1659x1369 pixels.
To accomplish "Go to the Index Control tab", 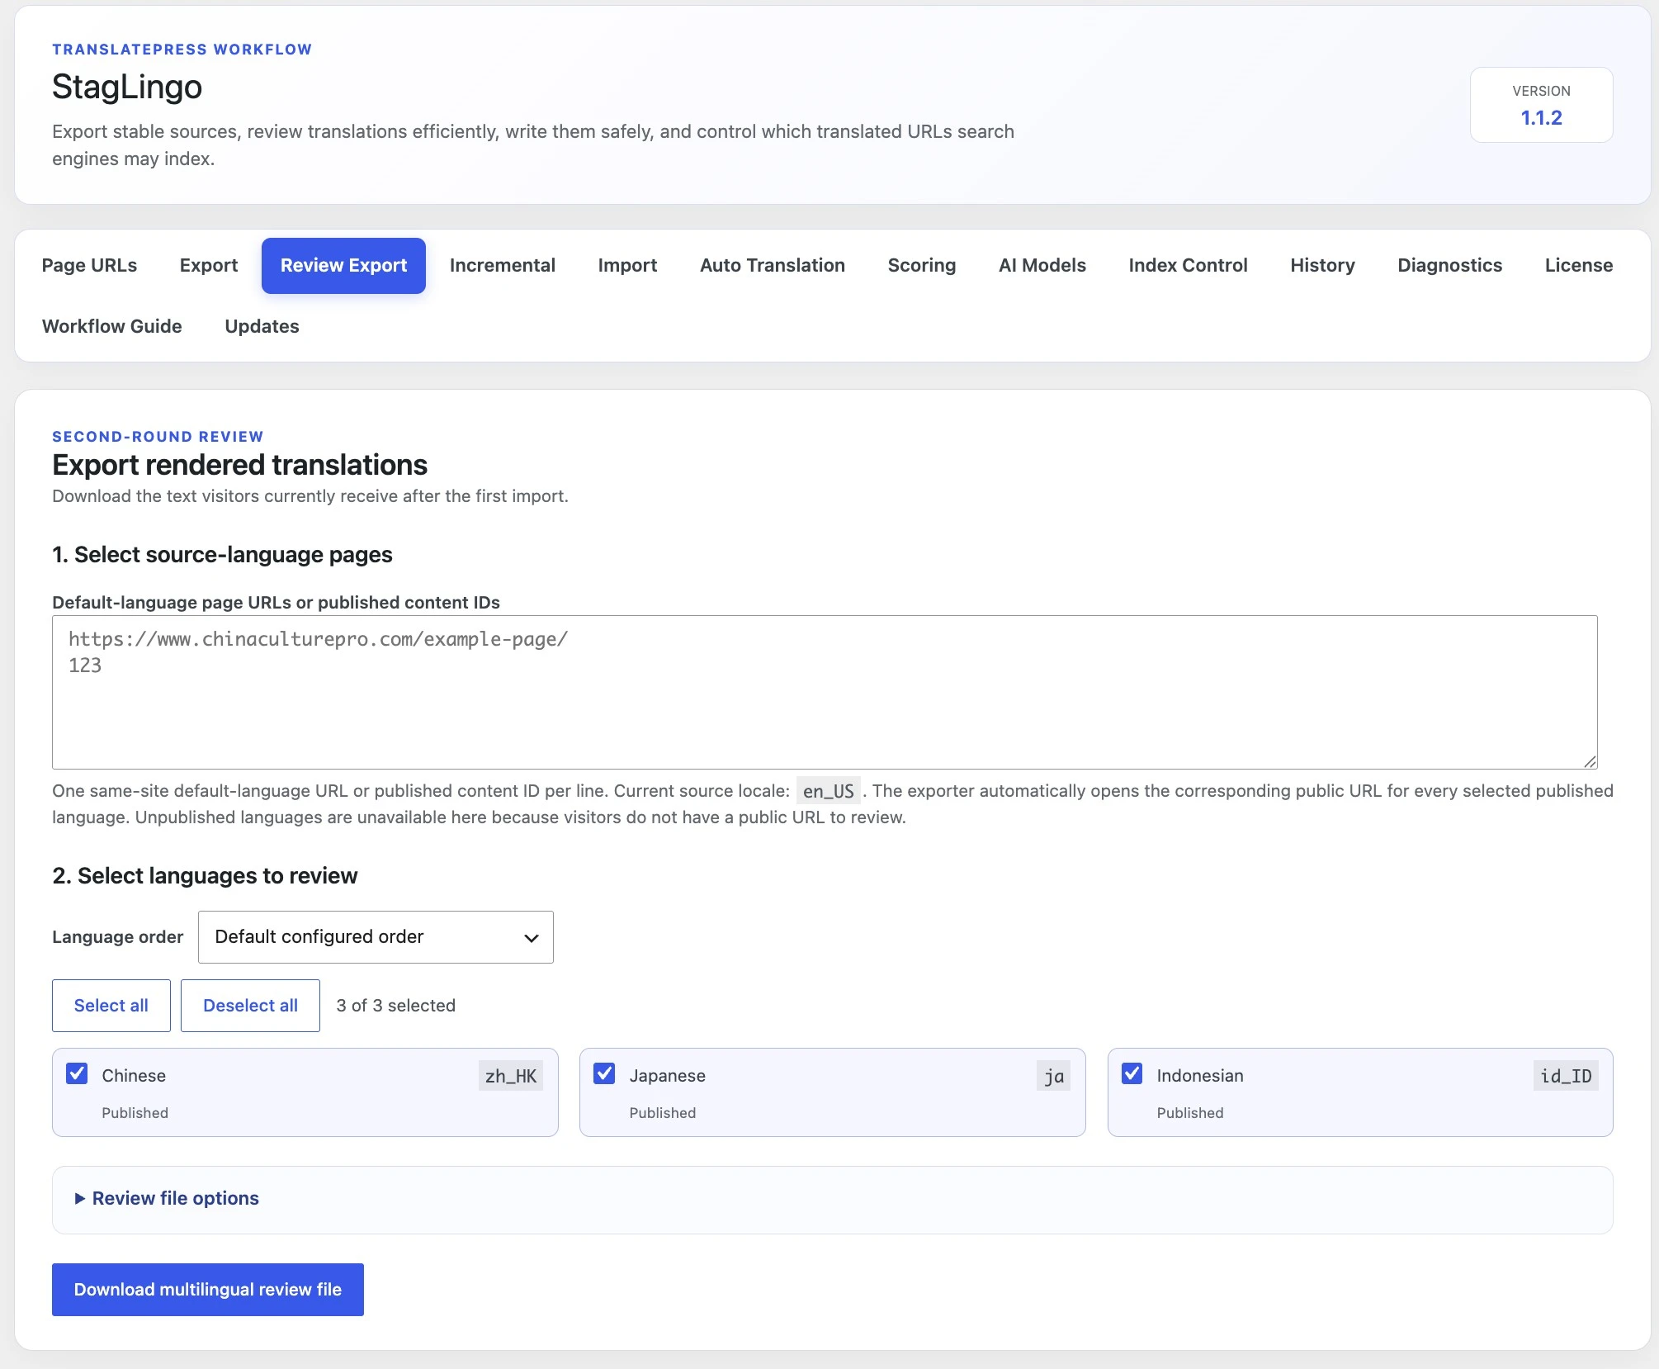I will click(x=1188, y=265).
